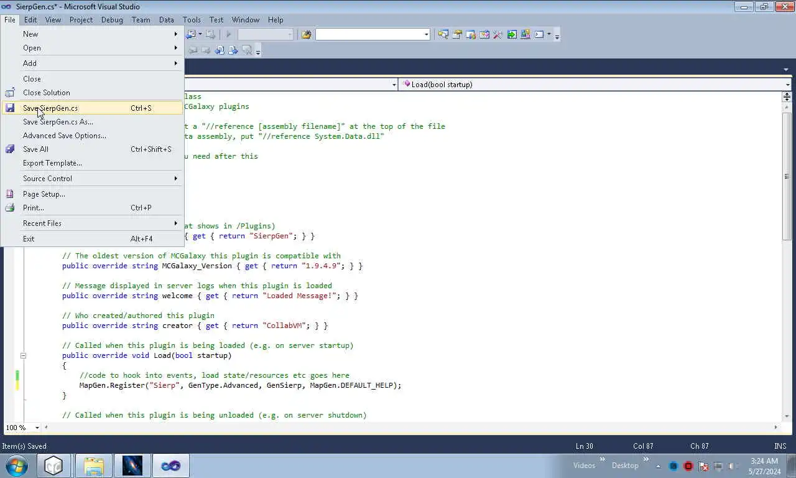
Task: Open Solution Explorer from the toolbar icon
Action: tap(443, 34)
